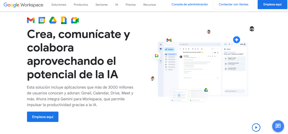Open the three-dot menu on Gio Patel's message
The width and height of the screenshot is (288, 134).
(218, 56)
